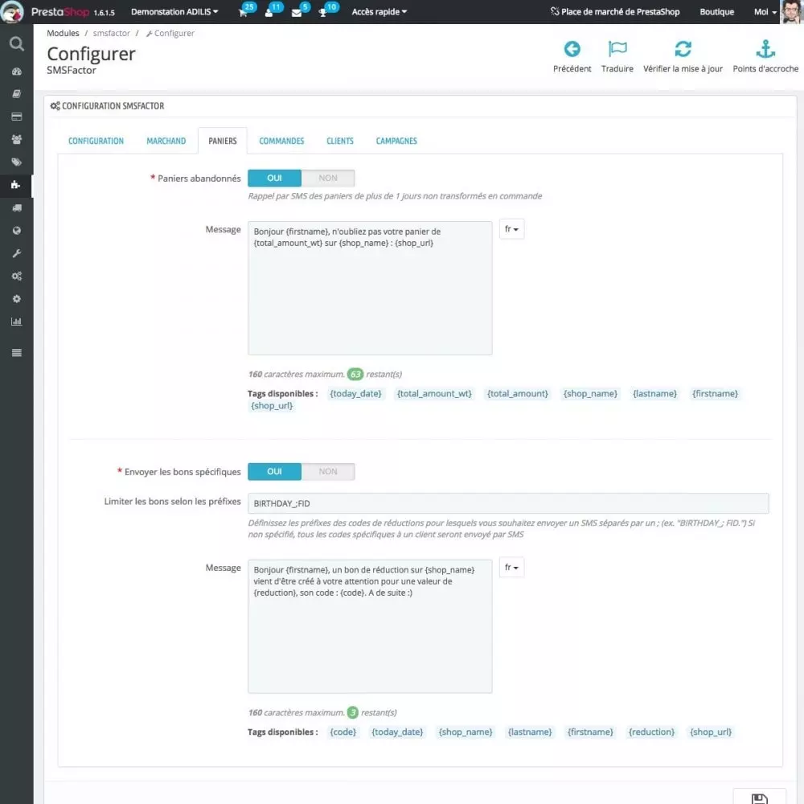804x804 pixels.
Task: Switch to the CAMPAGNES tab
Action: (396, 141)
